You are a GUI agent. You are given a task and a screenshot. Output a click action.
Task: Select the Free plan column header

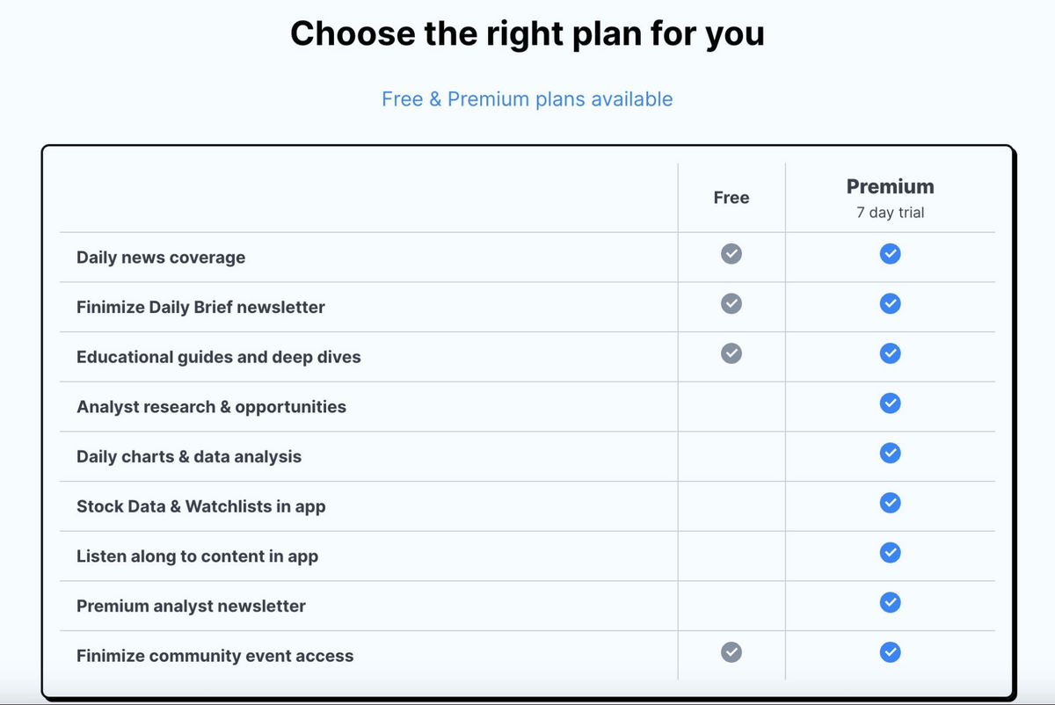tap(731, 198)
